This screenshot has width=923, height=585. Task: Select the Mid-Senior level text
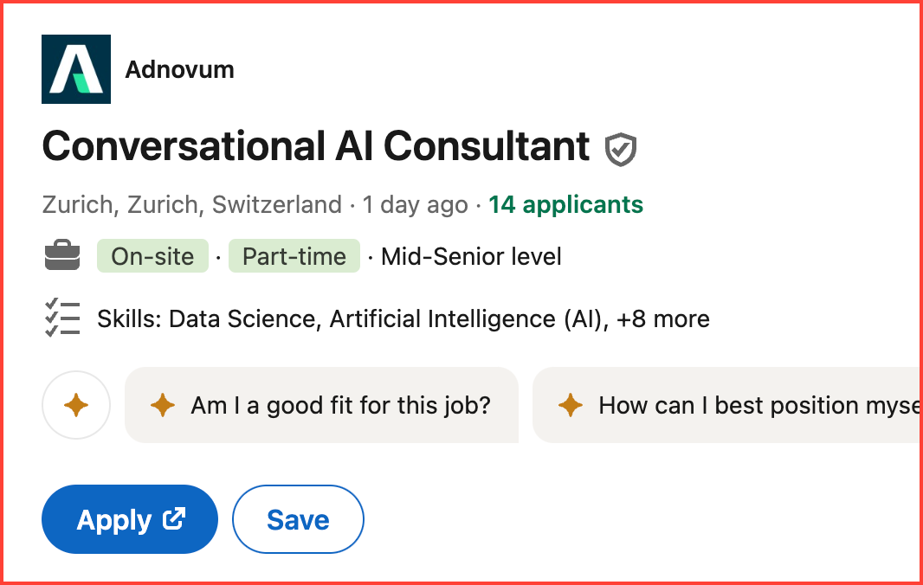pyautogui.click(x=471, y=255)
